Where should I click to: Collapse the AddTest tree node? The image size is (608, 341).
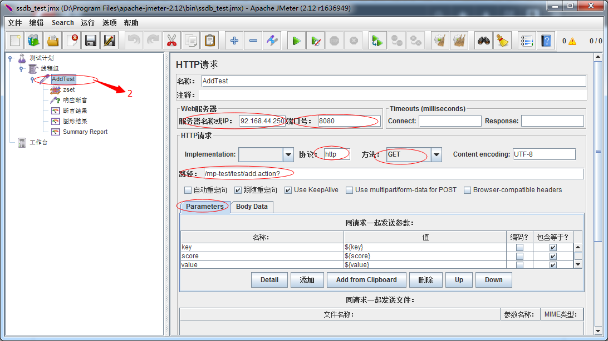tap(32, 79)
